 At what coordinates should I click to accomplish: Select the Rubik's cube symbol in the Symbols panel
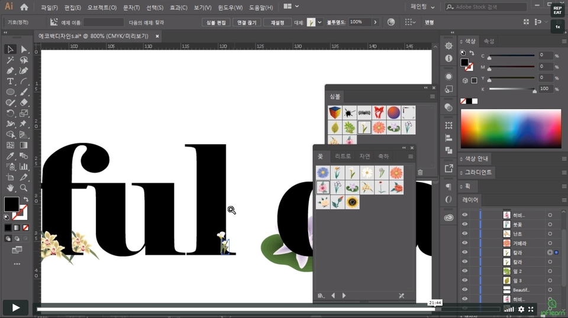click(335, 112)
